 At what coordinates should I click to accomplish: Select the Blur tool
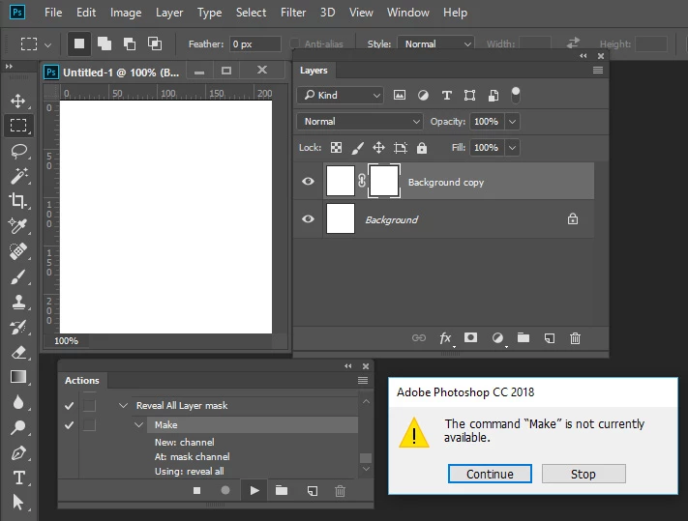pyautogui.click(x=18, y=402)
